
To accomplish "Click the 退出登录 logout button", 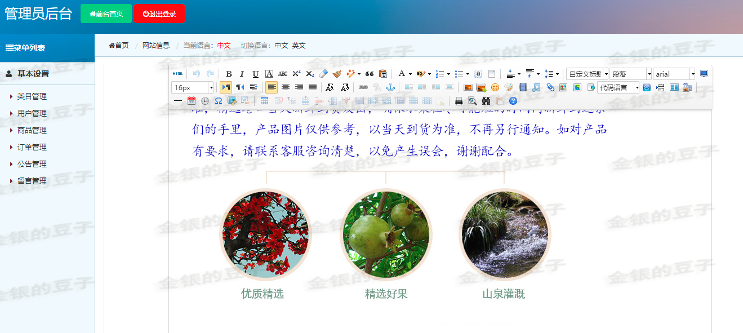I will click(159, 14).
